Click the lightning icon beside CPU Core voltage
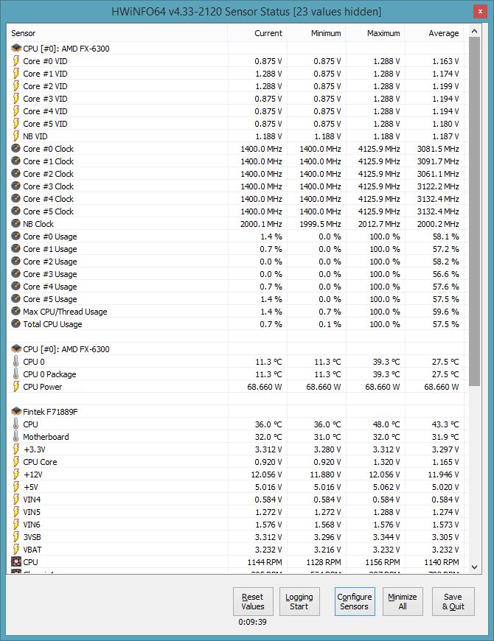The height and width of the screenshot is (641, 494). [16, 462]
